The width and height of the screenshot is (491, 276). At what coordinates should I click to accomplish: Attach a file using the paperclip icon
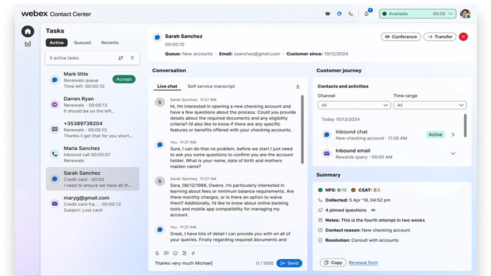tap(157, 253)
